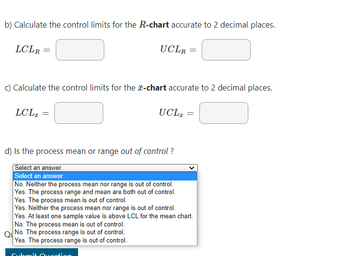Select 'Yes. The process range and mean are both' option
Viewport: 338px width, 256px height.
105,192
